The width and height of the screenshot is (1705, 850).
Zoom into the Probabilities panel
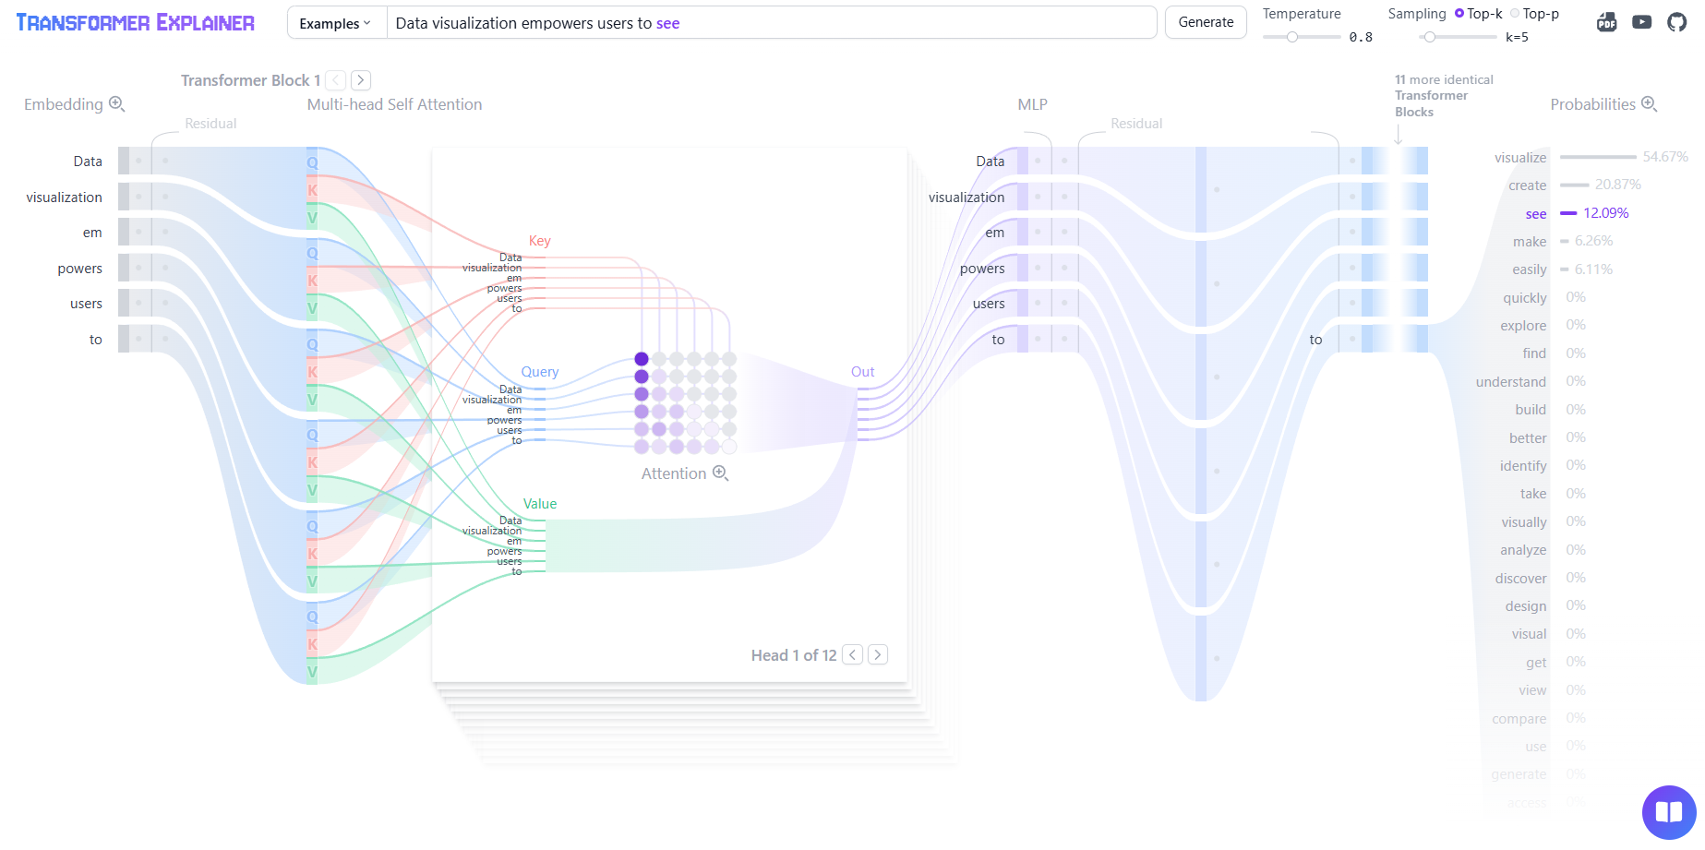(x=1649, y=104)
